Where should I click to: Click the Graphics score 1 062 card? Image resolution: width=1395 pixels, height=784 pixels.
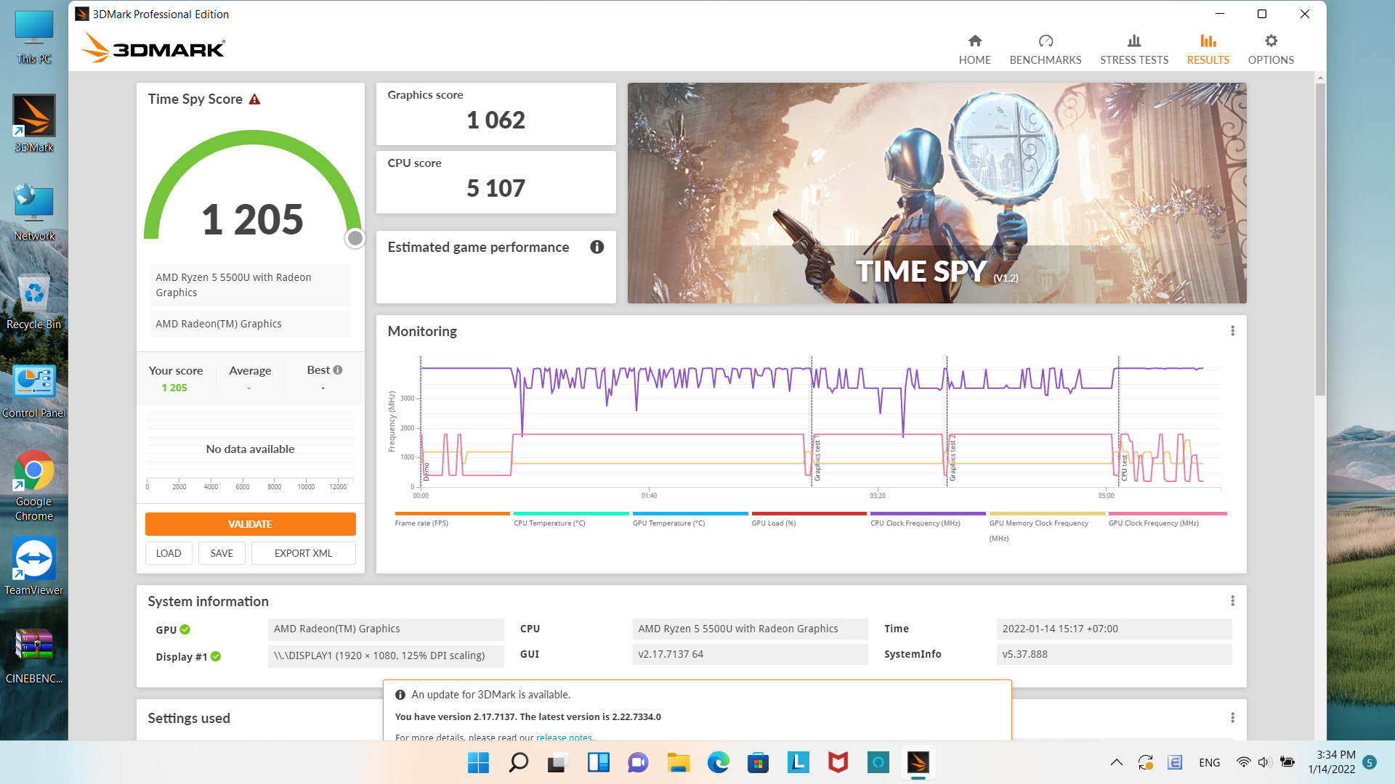(496, 114)
